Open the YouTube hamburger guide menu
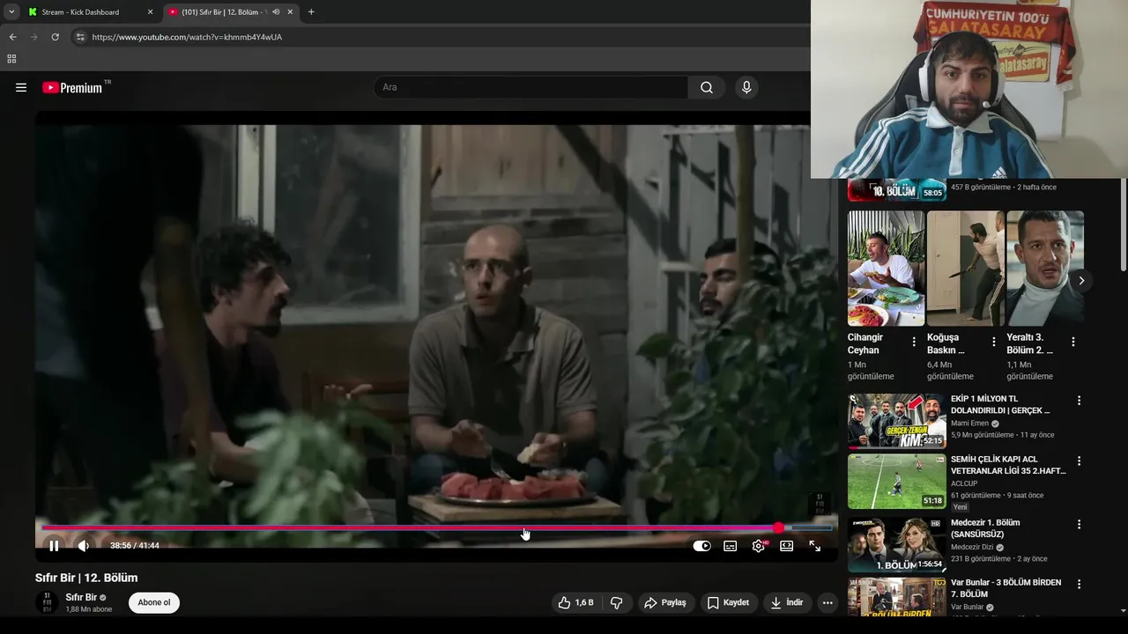 click(x=21, y=87)
